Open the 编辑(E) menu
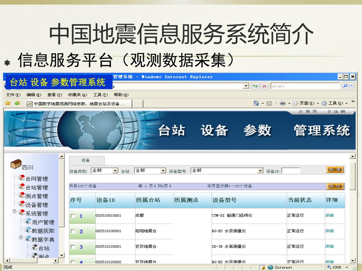The image size is (362, 271). 34,95
